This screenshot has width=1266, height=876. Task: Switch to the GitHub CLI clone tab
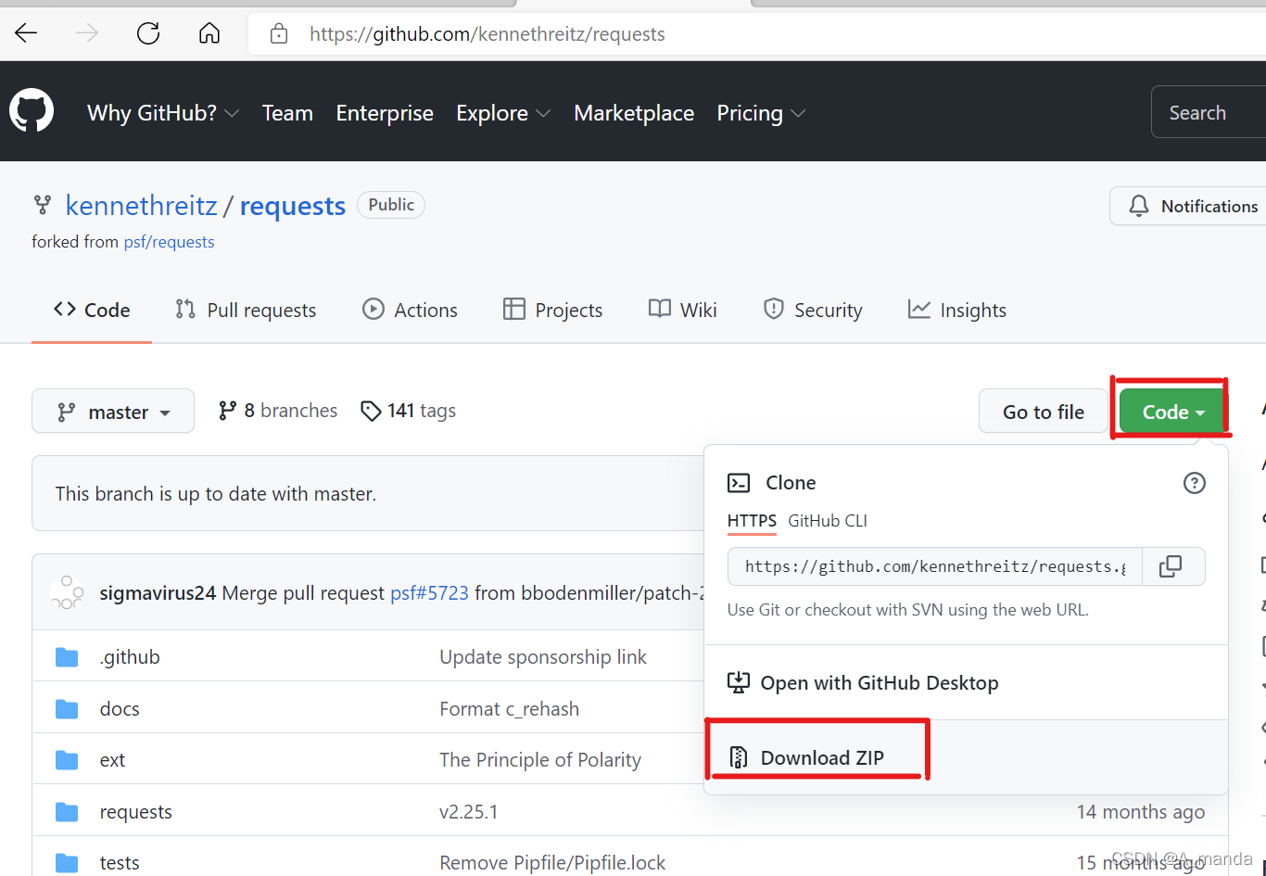[828, 520]
